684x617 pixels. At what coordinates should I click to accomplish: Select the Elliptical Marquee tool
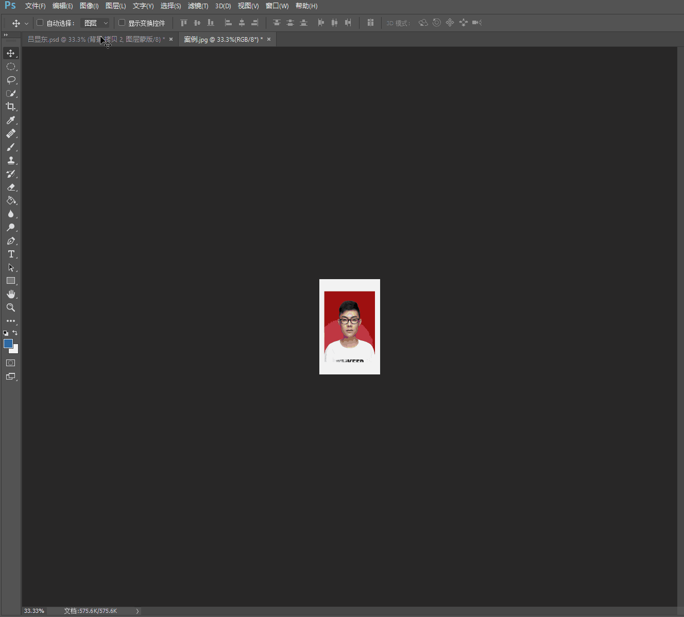click(11, 67)
